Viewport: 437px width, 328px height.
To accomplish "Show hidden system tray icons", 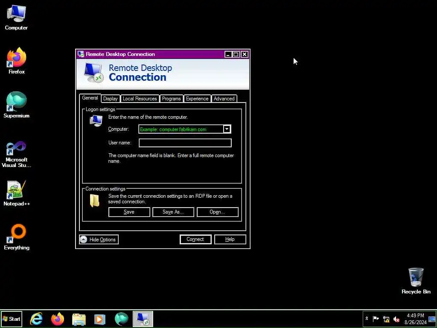I will (x=367, y=319).
